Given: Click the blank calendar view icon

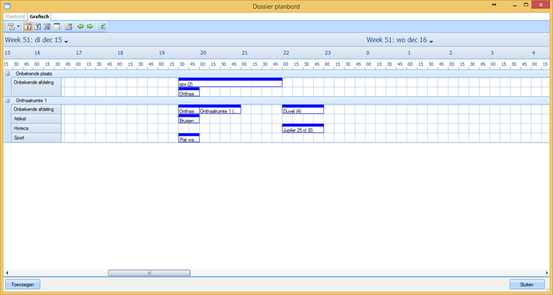Looking at the screenshot, I should coord(56,26).
